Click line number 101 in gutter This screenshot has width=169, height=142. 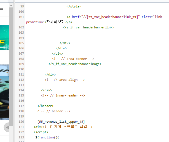click(x=21, y=17)
